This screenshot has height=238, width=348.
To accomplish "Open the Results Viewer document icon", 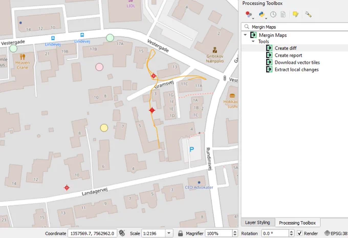I will point(283,14).
